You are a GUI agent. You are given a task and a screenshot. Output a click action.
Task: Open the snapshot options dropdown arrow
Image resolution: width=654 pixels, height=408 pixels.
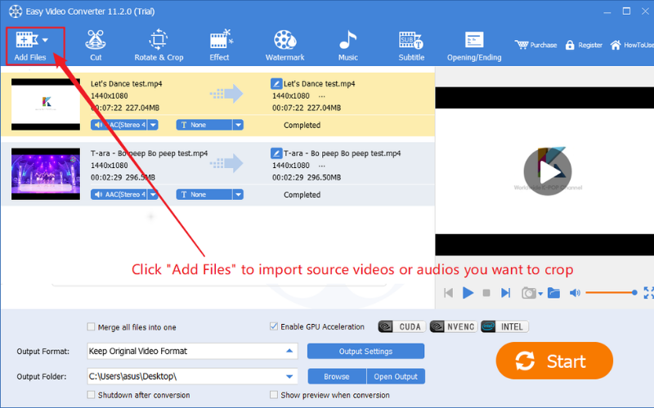pyautogui.click(x=540, y=294)
